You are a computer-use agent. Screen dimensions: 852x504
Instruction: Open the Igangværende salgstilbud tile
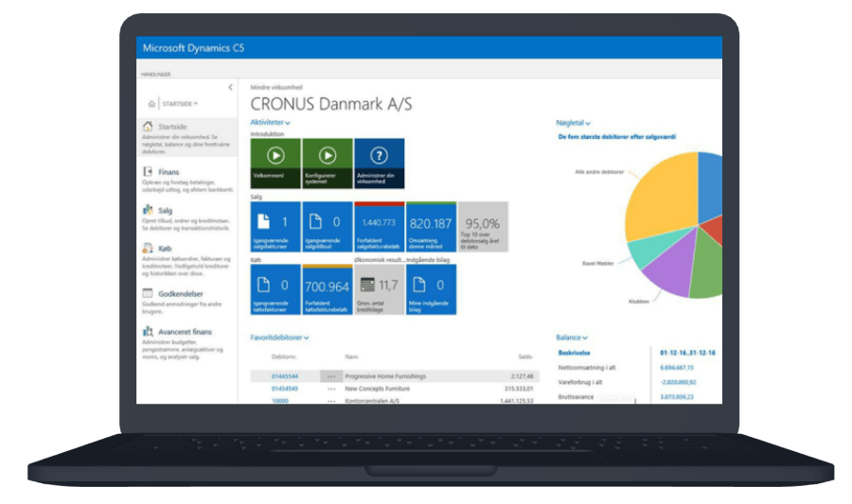click(328, 227)
